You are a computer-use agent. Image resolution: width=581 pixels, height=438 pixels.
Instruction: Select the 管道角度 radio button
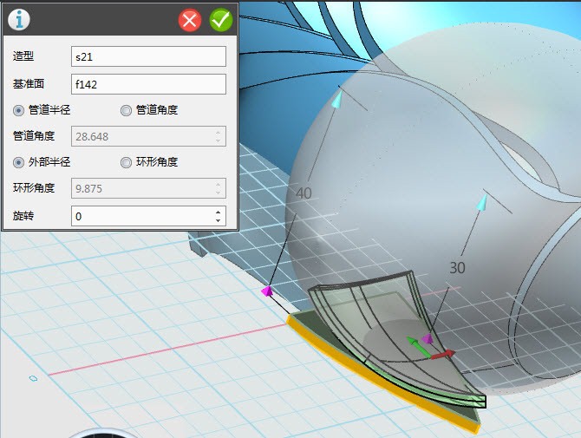[127, 110]
